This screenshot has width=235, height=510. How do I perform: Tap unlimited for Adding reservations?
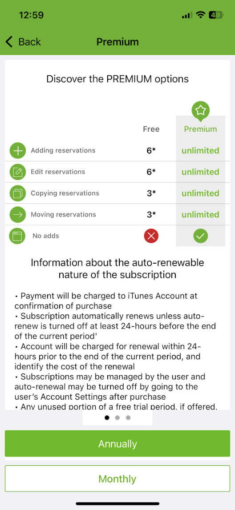tap(201, 151)
